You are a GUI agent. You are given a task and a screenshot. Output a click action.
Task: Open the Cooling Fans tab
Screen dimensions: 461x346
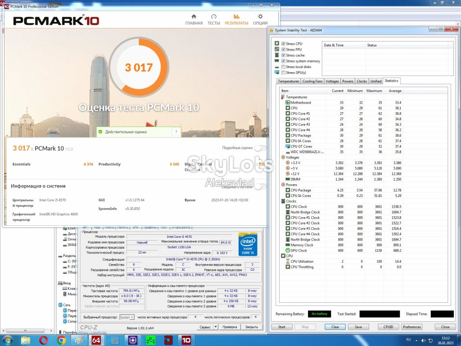(312, 81)
